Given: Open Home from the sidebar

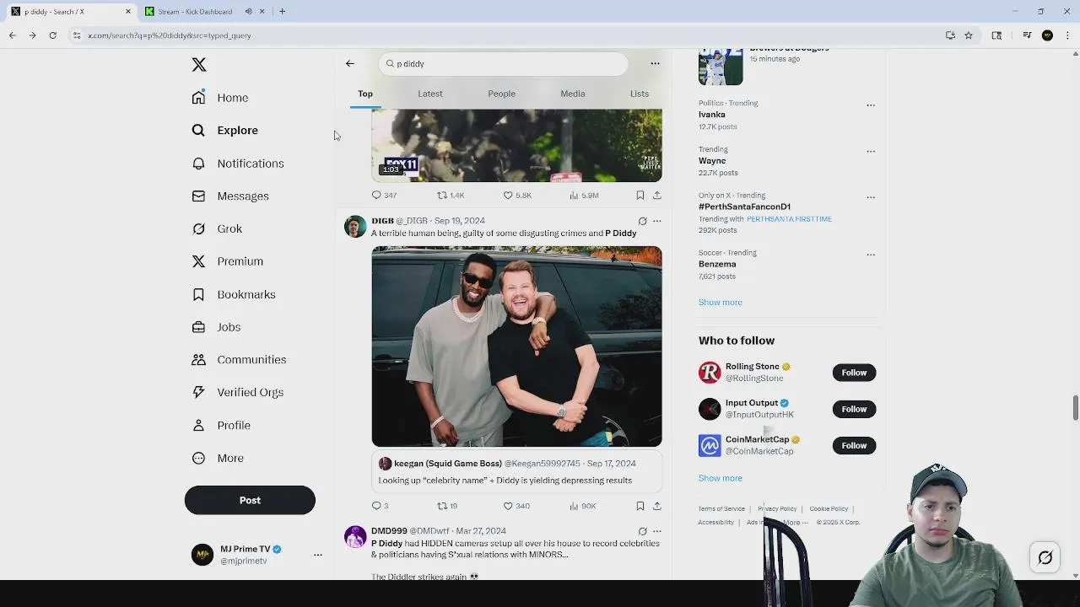Looking at the screenshot, I should coord(220,98).
